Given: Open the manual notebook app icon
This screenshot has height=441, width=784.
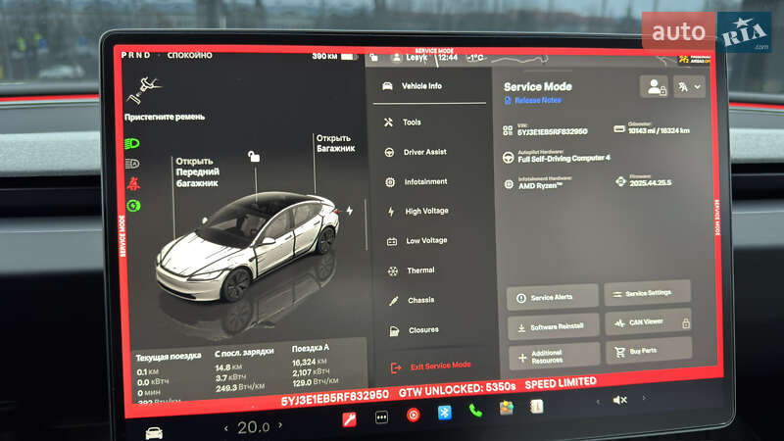Looking at the screenshot, I should (536, 407).
